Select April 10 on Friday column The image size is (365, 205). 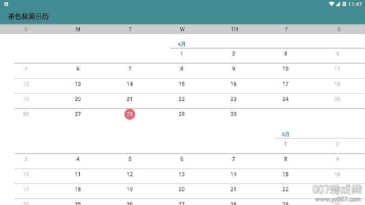(286, 69)
